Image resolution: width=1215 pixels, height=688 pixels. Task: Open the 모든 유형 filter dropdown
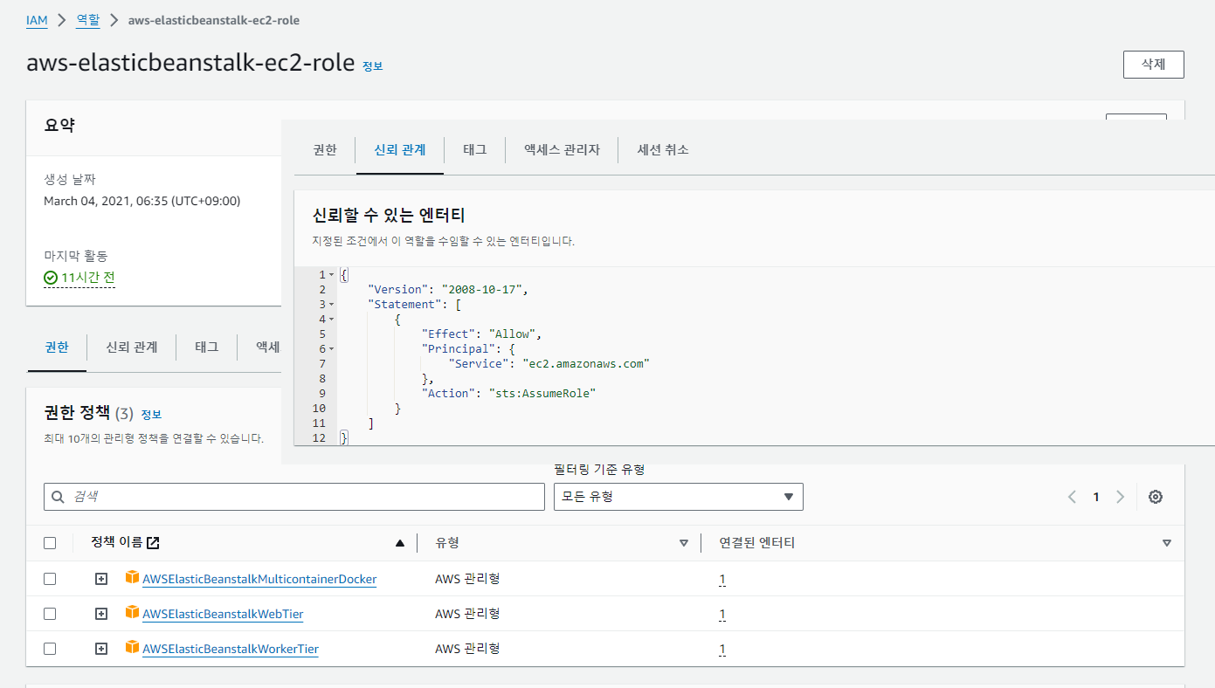tap(678, 497)
